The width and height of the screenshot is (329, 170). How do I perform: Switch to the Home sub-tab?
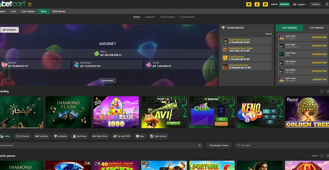136,17
